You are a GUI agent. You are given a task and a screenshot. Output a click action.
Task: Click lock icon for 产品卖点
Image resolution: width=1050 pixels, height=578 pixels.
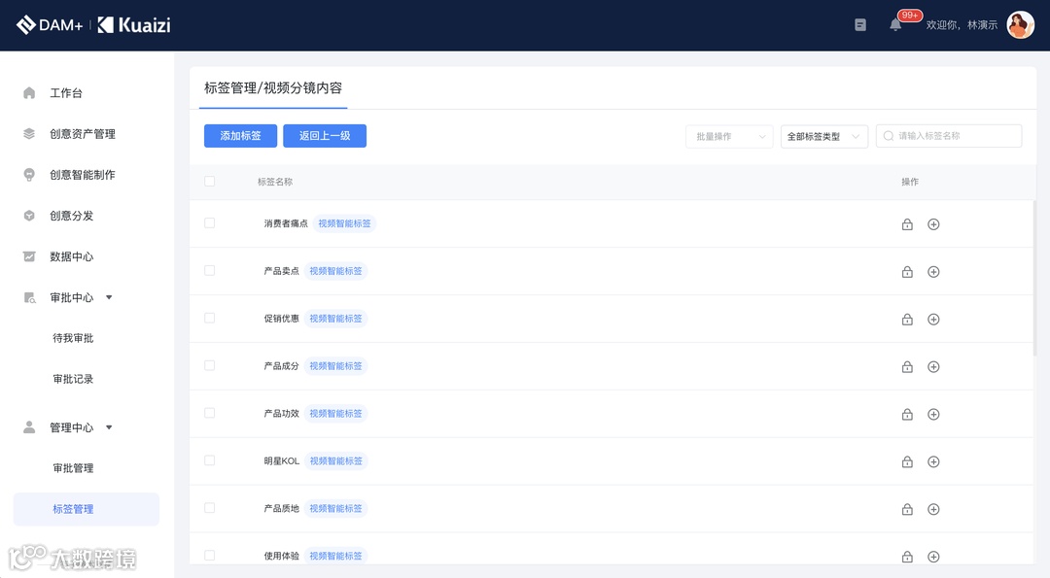[907, 272]
